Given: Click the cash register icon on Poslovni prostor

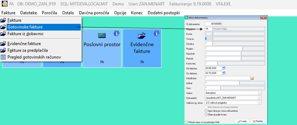Looking at the screenshot, I should tap(102, 35).
